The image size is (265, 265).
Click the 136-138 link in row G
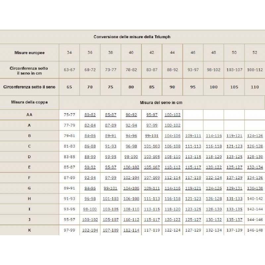tap(255, 188)
